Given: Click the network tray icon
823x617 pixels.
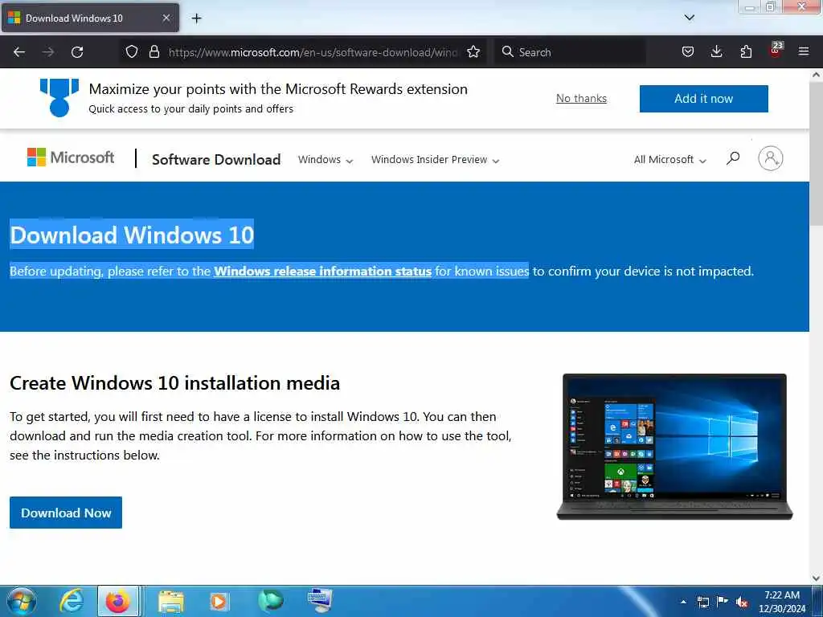Looking at the screenshot, I should pyautogui.click(x=702, y=602).
